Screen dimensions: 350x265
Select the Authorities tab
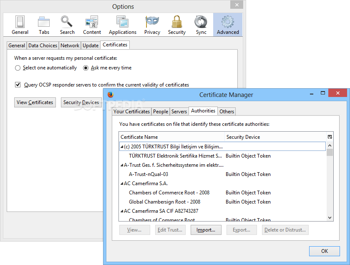point(203,111)
